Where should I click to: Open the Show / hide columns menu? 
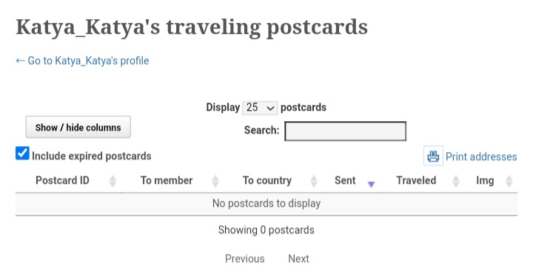tap(78, 127)
